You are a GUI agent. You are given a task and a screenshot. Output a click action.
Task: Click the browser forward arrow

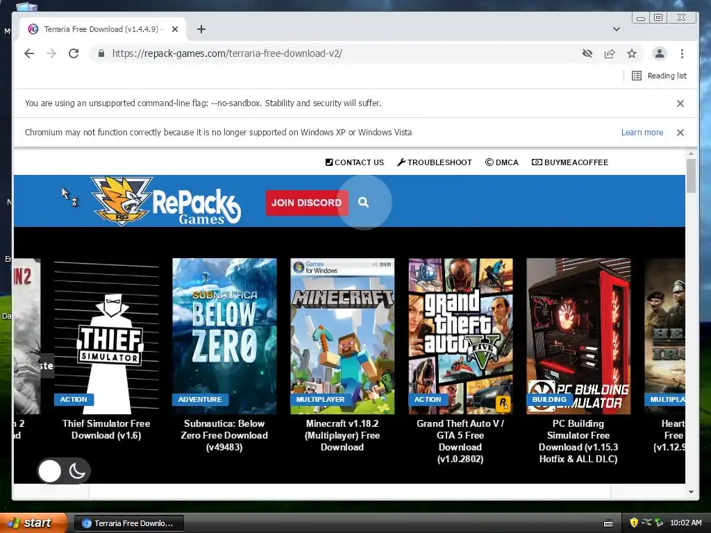coord(51,53)
